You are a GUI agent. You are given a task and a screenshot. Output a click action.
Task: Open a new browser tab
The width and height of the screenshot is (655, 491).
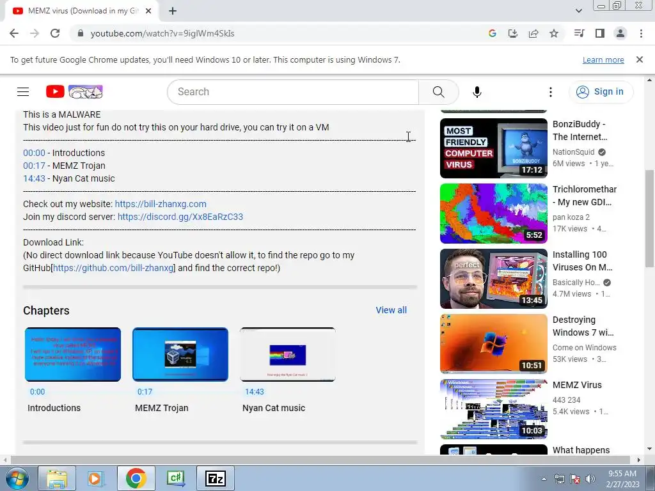click(173, 11)
